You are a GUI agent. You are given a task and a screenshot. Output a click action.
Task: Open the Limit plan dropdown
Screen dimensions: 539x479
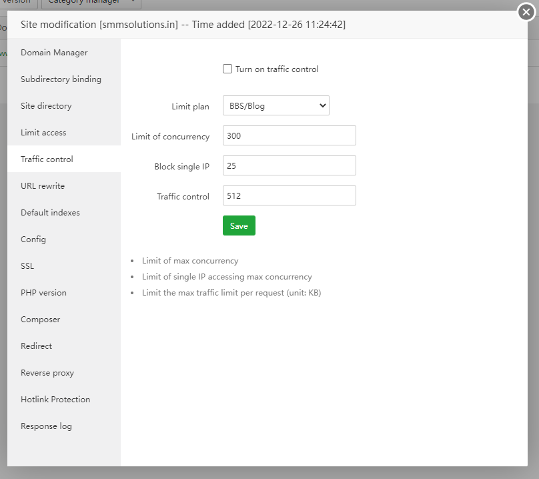276,105
